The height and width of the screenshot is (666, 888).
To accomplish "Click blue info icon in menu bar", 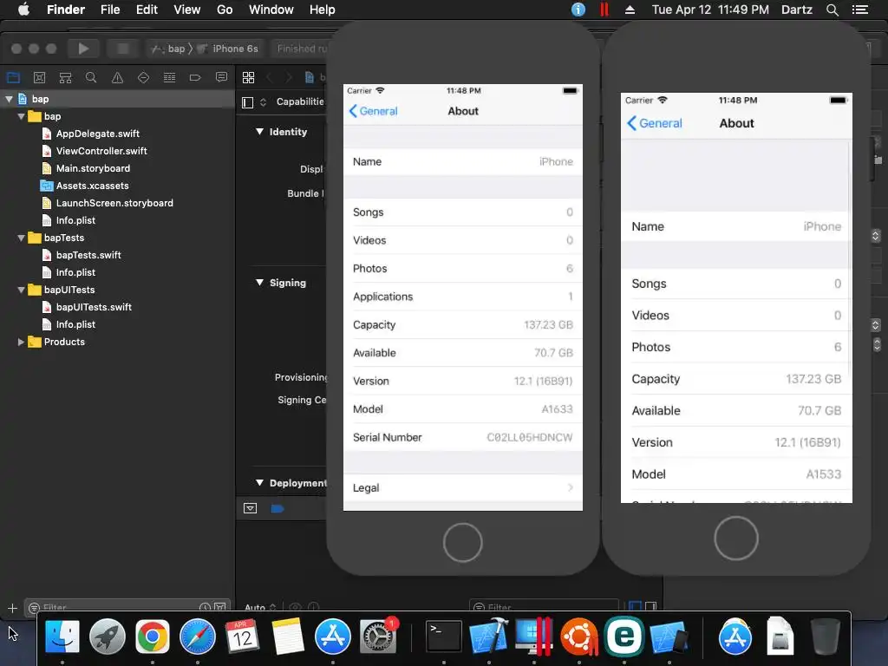I will [578, 10].
